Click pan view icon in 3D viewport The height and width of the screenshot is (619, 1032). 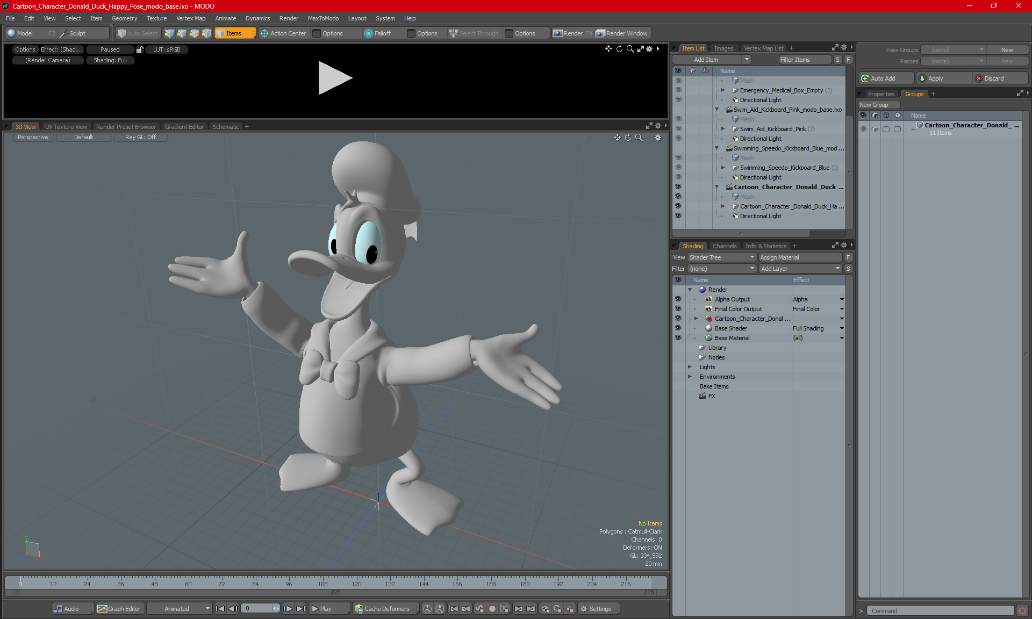tap(617, 138)
